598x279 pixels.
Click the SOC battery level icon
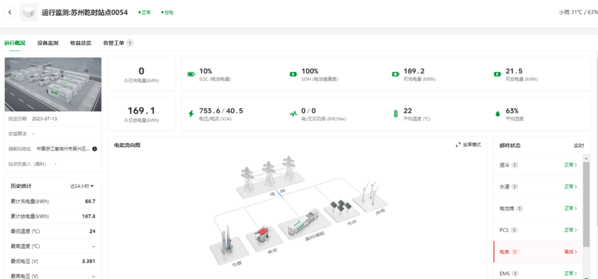click(x=191, y=74)
